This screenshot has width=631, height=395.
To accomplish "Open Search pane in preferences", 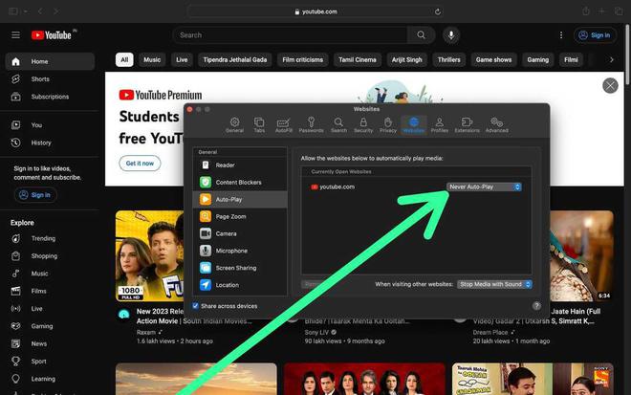I will point(338,125).
